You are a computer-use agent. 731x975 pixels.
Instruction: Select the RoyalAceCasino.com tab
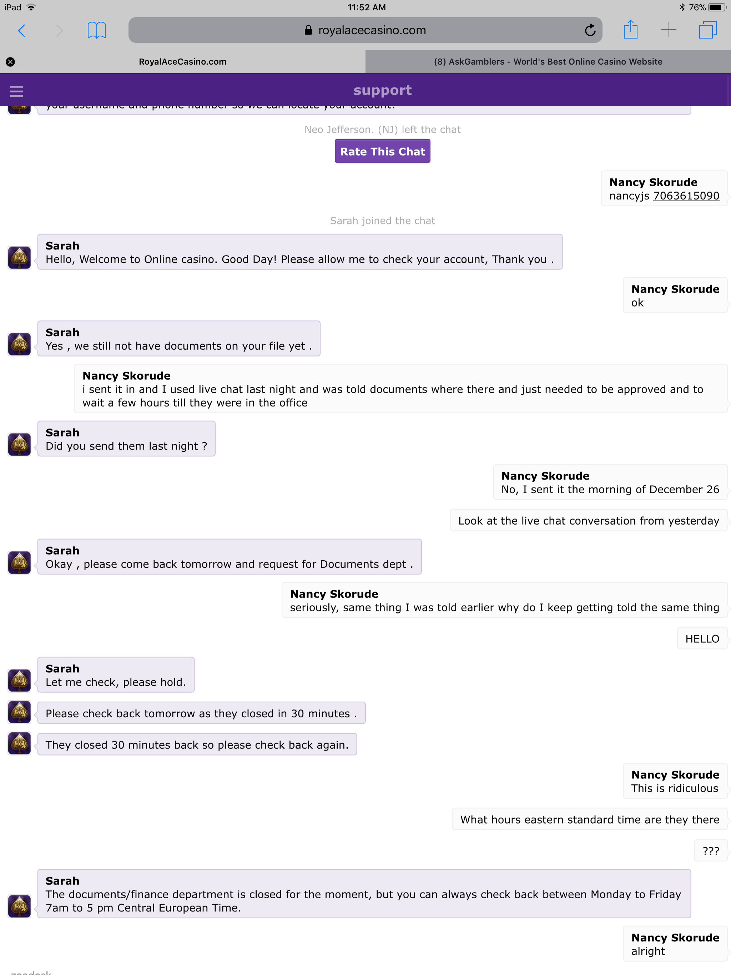coord(182,62)
